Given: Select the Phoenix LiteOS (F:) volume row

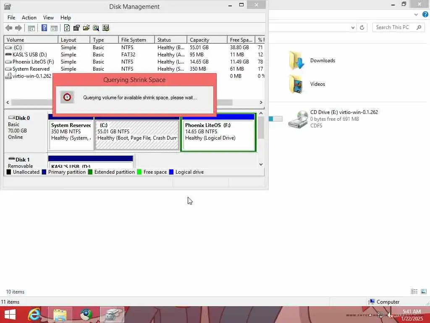Looking at the screenshot, I should click(x=134, y=62).
